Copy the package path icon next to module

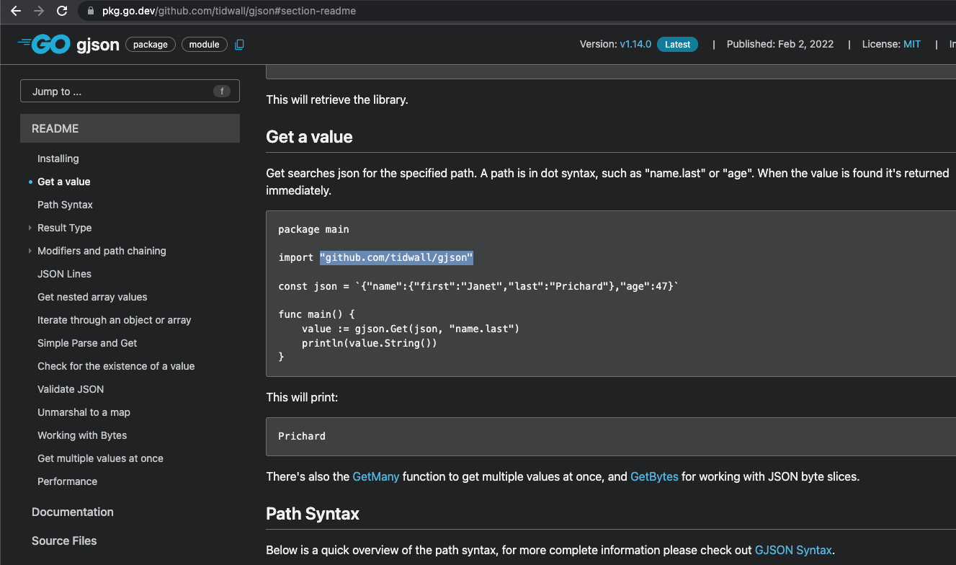coord(239,45)
